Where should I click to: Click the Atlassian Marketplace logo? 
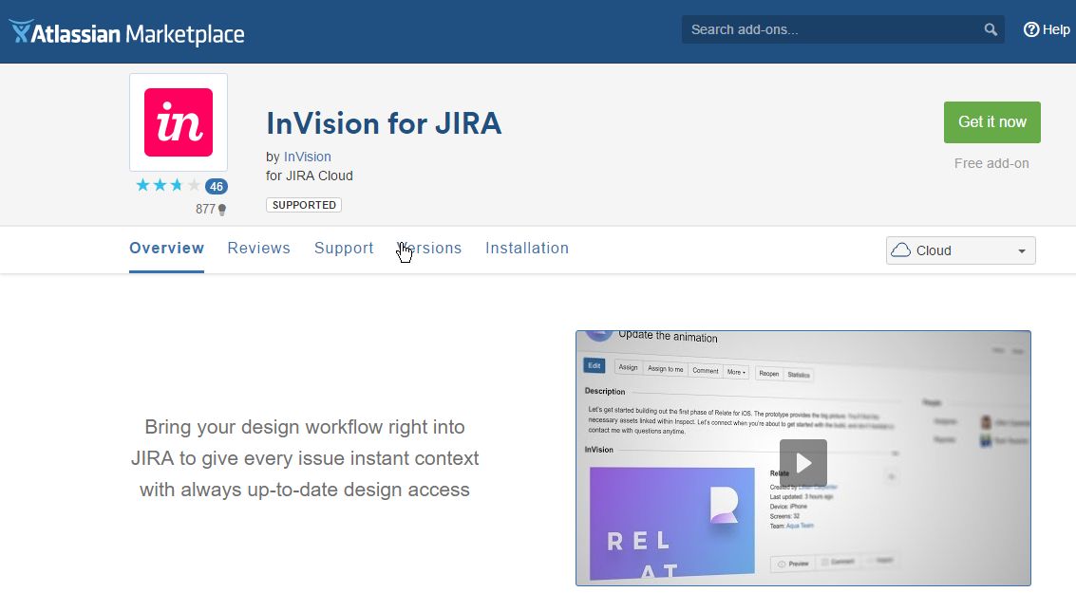click(x=127, y=32)
